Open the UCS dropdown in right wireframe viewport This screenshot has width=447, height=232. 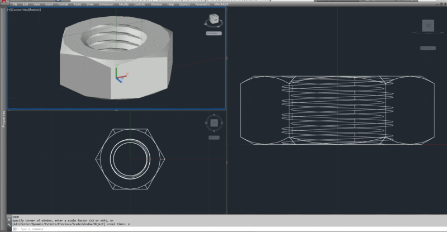pyautogui.click(x=428, y=48)
